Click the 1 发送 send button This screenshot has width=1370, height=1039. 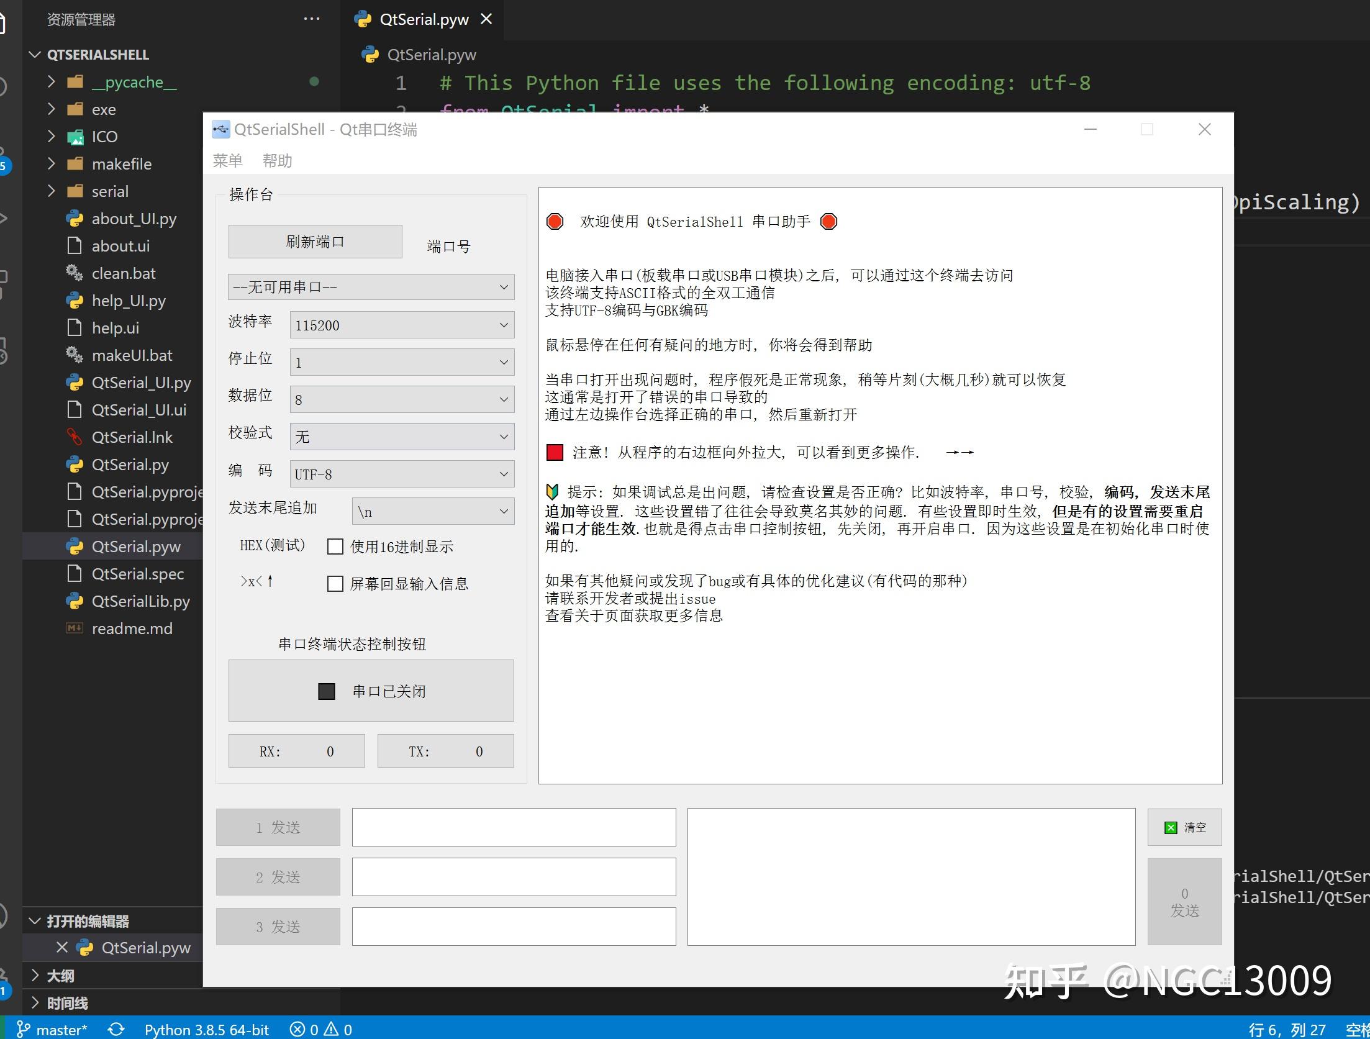pos(278,827)
